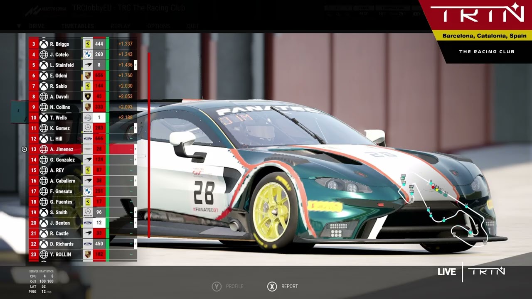Click car number 96 on S. Smith's row
This screenshot has height=299, width=532.
point(99,212)
